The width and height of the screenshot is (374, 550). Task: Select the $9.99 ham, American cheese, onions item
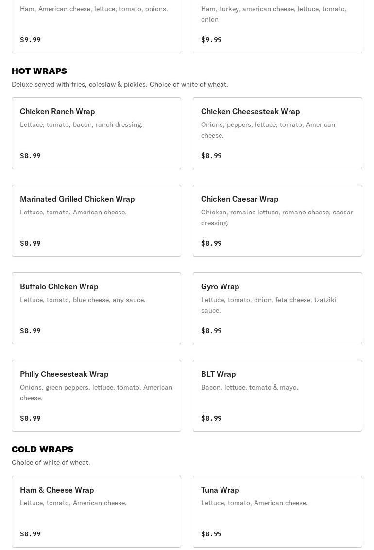pos(96,27)
